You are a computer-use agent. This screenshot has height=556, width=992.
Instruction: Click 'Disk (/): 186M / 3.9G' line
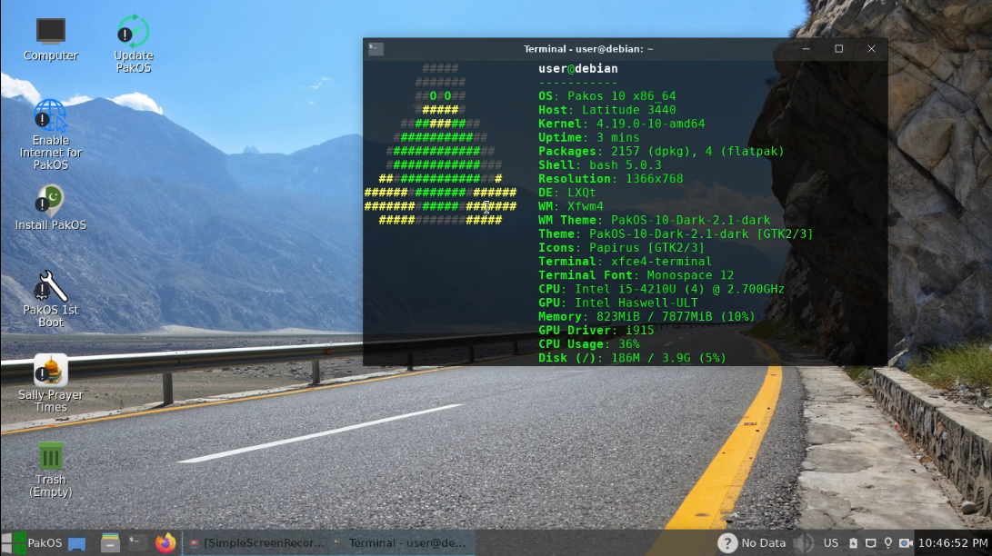point(632,358)
